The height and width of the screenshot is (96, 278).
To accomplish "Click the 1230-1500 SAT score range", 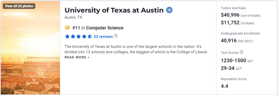I will pyautogui.click(x=233, y=60).
